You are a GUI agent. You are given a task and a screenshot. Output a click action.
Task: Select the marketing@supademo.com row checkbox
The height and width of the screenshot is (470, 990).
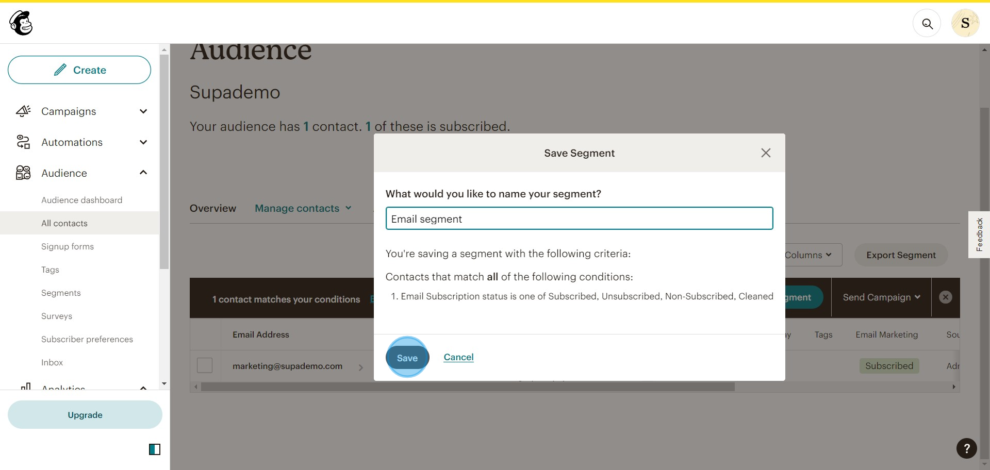click(x=205, y=365)
